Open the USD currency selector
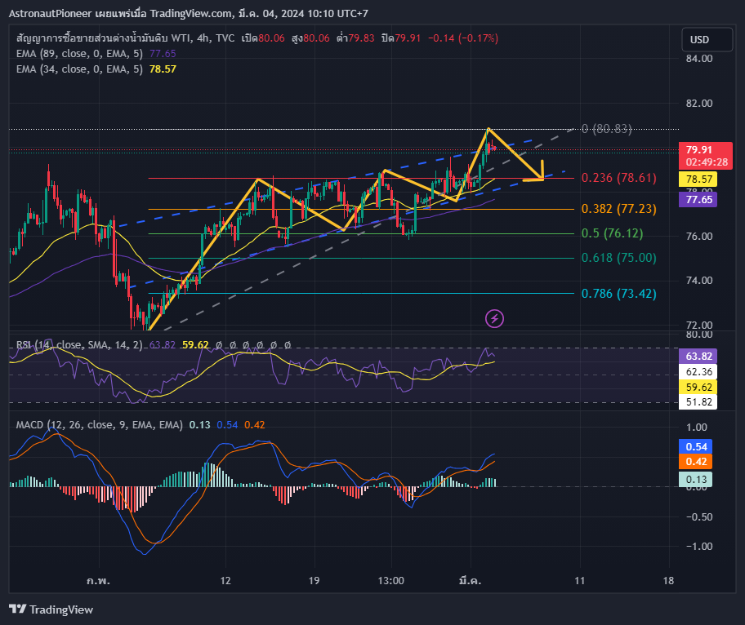 pyautogui.click(x=707, y=39)
